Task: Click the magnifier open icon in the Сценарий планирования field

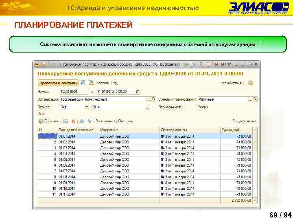Action: pyautogui.click(x=255, y=99)
